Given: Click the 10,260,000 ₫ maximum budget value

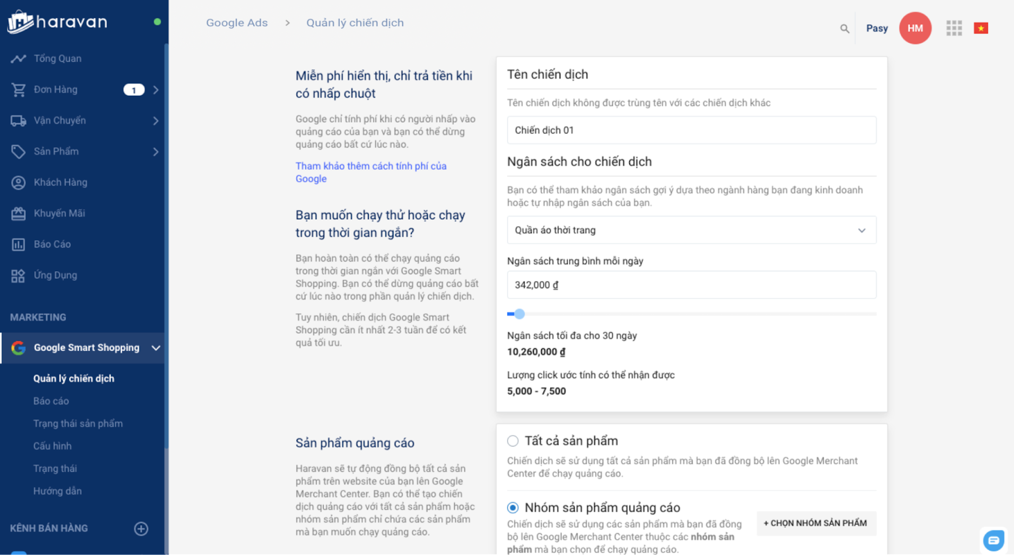Looking at the screenshot, I should (536, 352).
